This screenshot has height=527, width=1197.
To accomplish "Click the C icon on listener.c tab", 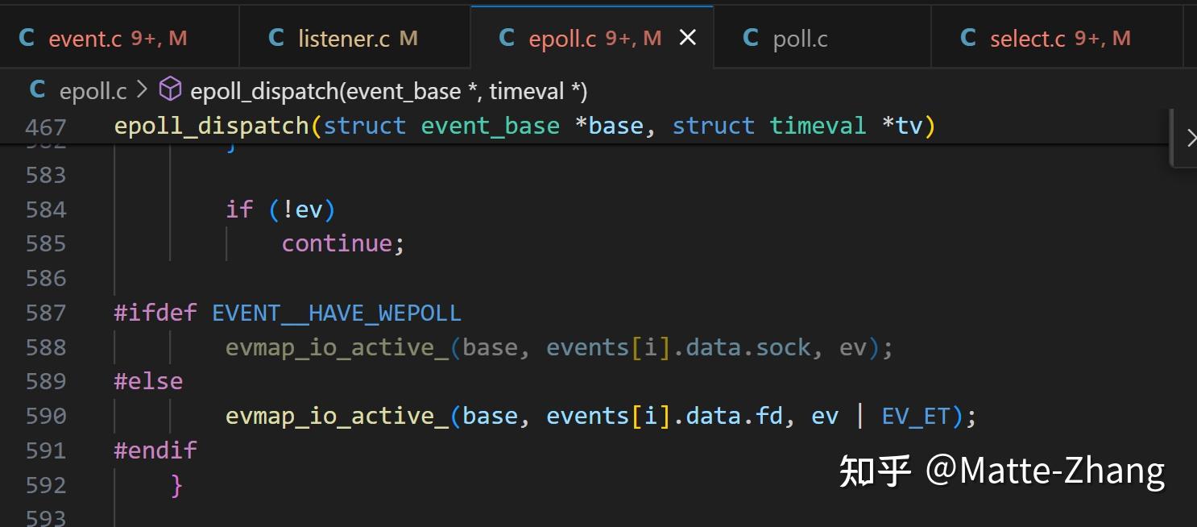I will [276, 37].
